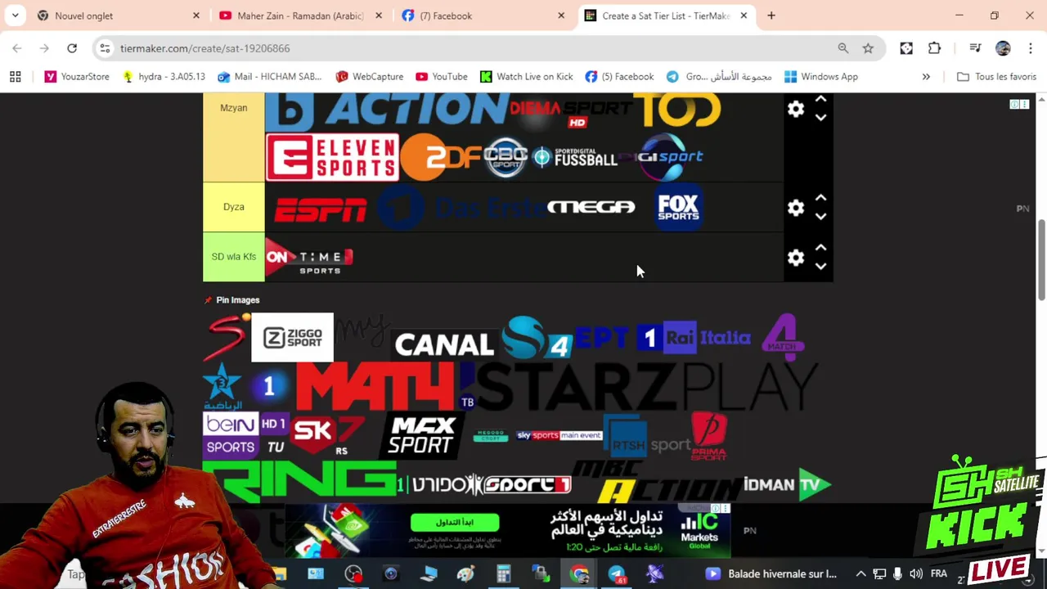Select the Eleven Sports logo
The image size is (1047, 589).
click(332, 157)
